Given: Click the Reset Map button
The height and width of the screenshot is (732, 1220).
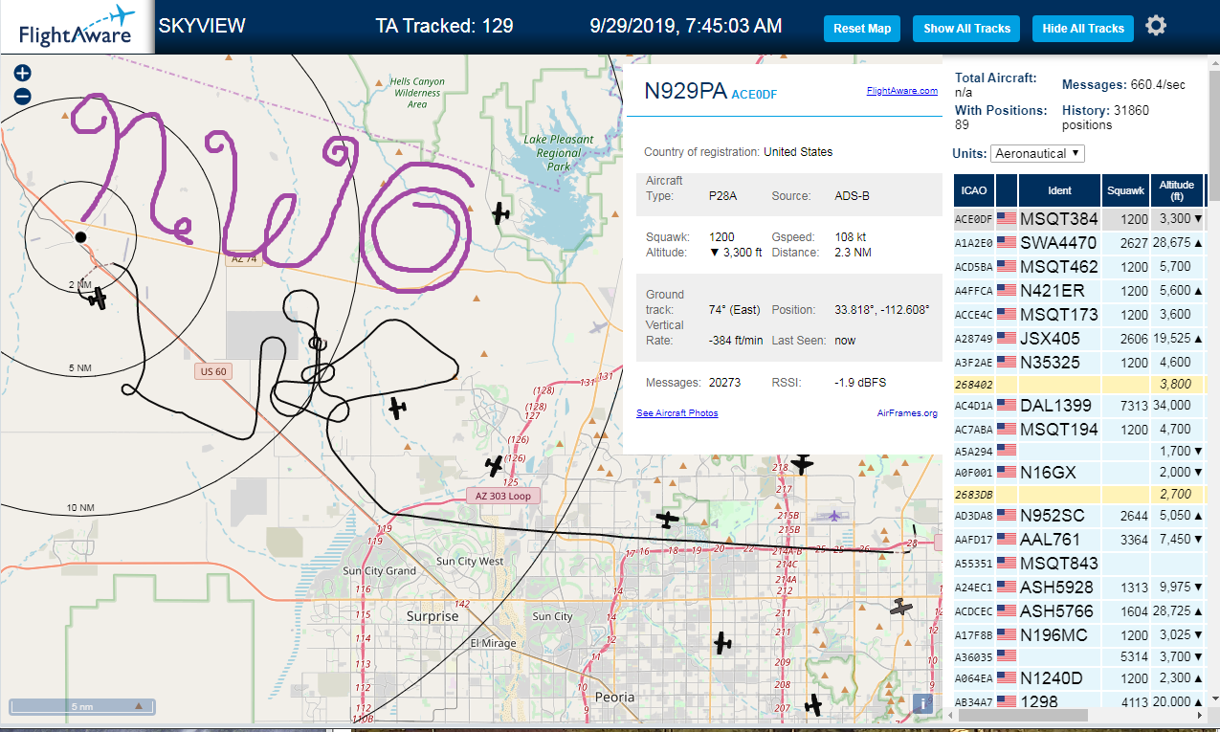Looking at the screenshot, I should point(862,29).
